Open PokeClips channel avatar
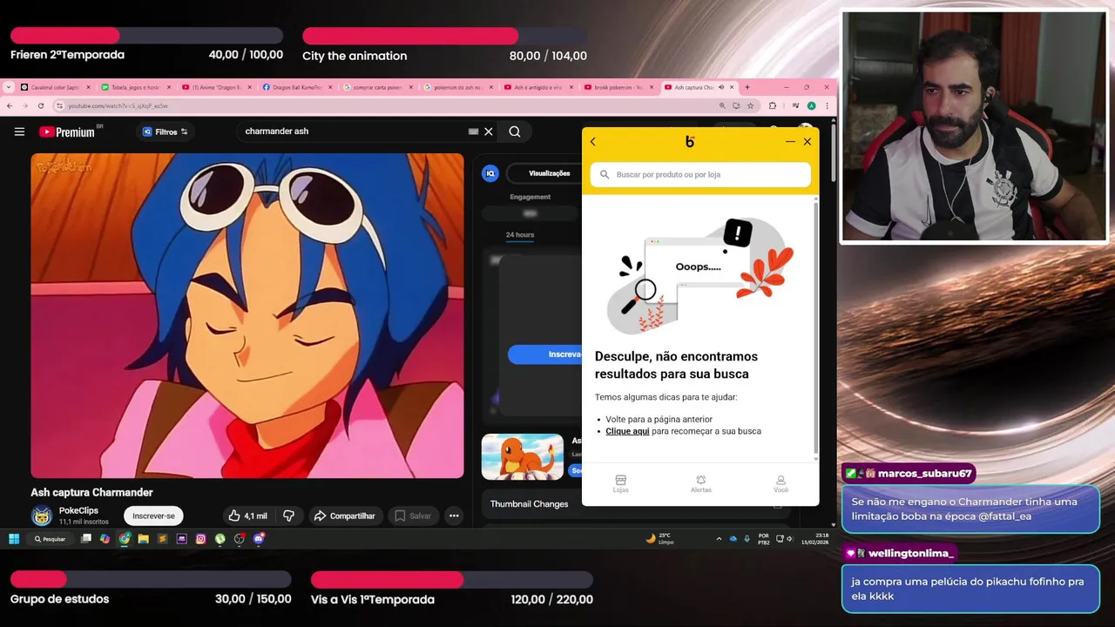This screenshot has height=627, width=1115. click(x=42, y=516)
